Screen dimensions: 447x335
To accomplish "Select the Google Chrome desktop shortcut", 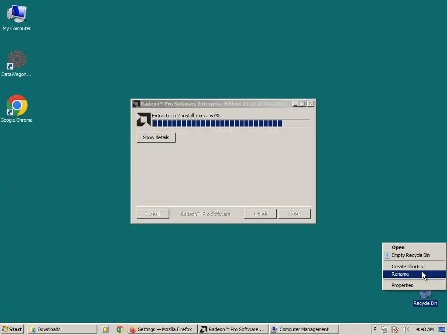I will 17,109.
